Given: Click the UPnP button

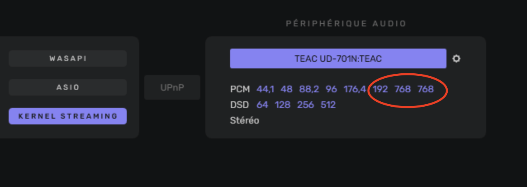Looking at the screenshot, I should point(172,87).
